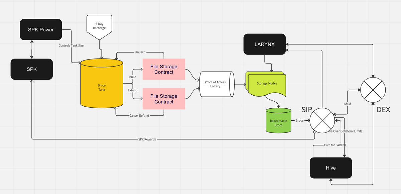
Task: Select the Unused connector label
Action: pos(140,52)
